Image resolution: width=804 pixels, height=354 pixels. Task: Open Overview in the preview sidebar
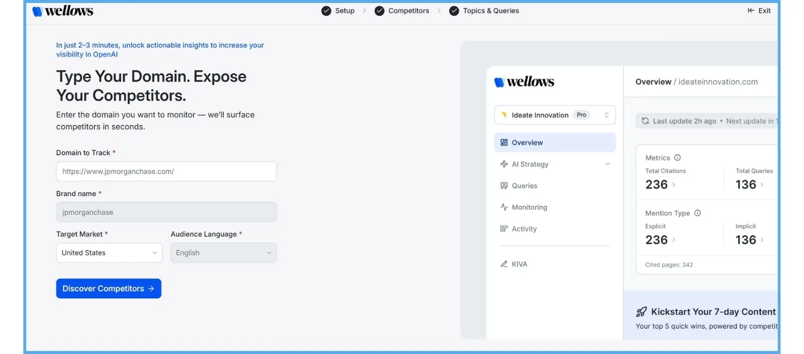[555, 142]
